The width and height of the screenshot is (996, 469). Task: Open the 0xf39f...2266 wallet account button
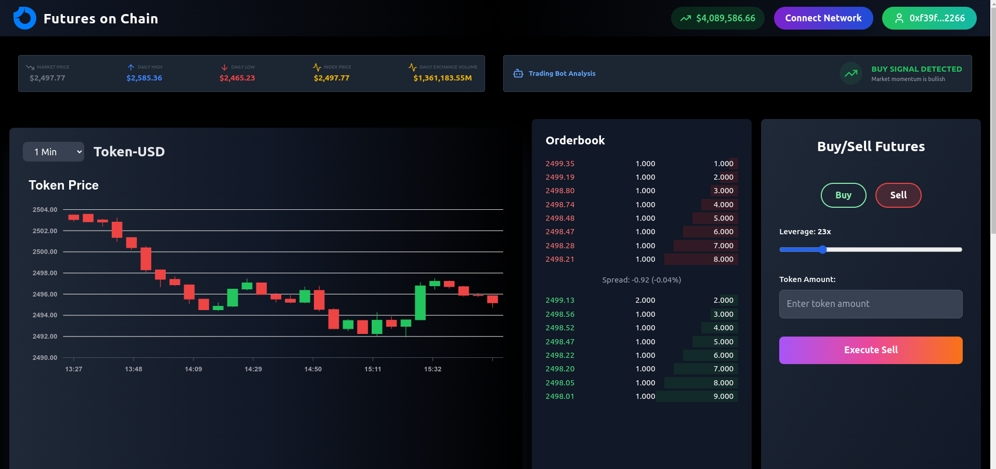[x=929, y=18]
